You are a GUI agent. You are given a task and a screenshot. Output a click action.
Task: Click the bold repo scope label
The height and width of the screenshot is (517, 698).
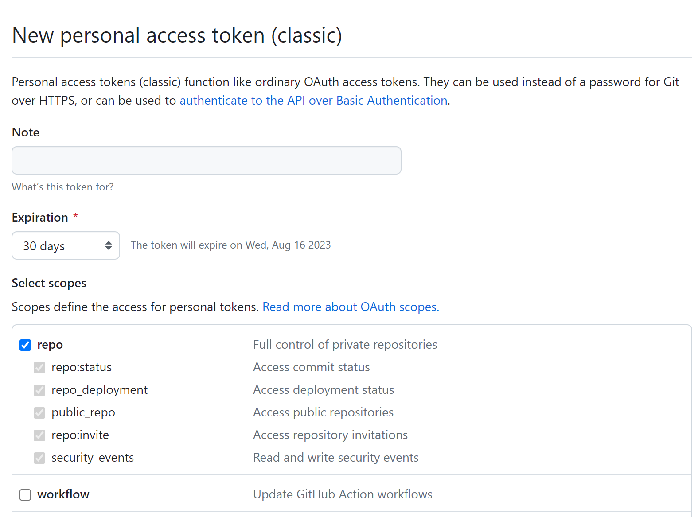(x=50, y=345)
